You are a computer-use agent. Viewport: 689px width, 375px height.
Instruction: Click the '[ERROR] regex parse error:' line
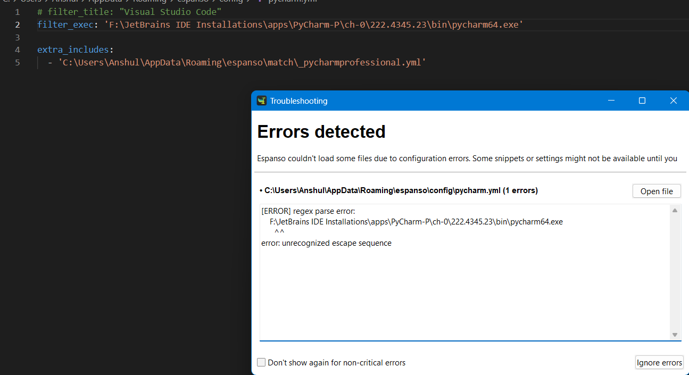[308, 211]
